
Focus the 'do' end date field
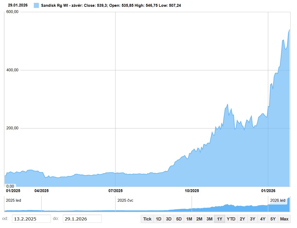(82, 219)
